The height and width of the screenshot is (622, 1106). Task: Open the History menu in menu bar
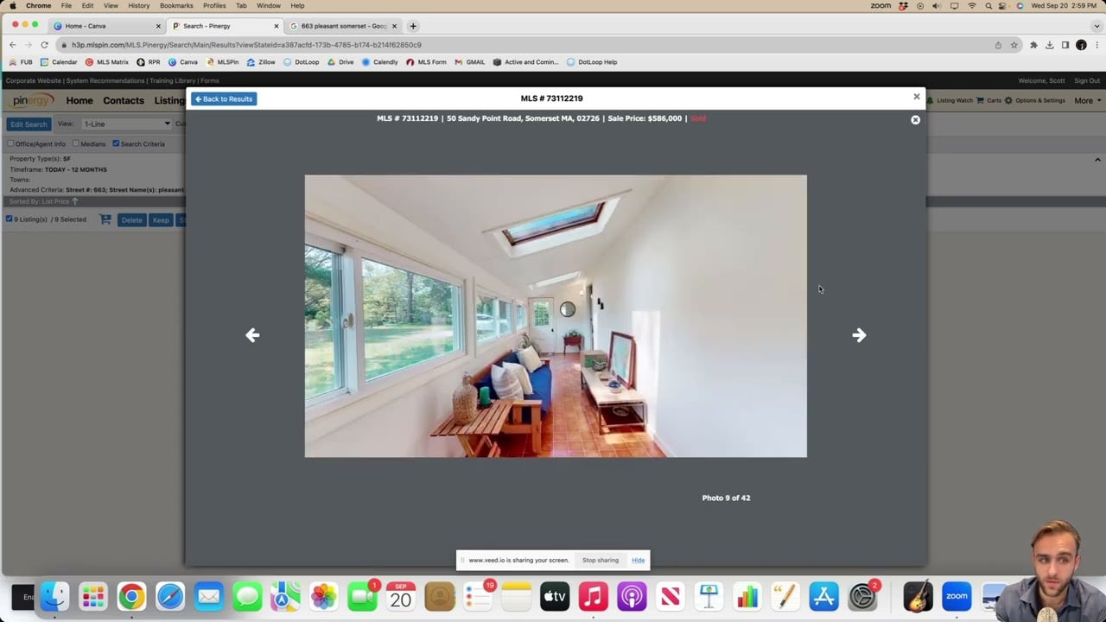tap(139, 5)
